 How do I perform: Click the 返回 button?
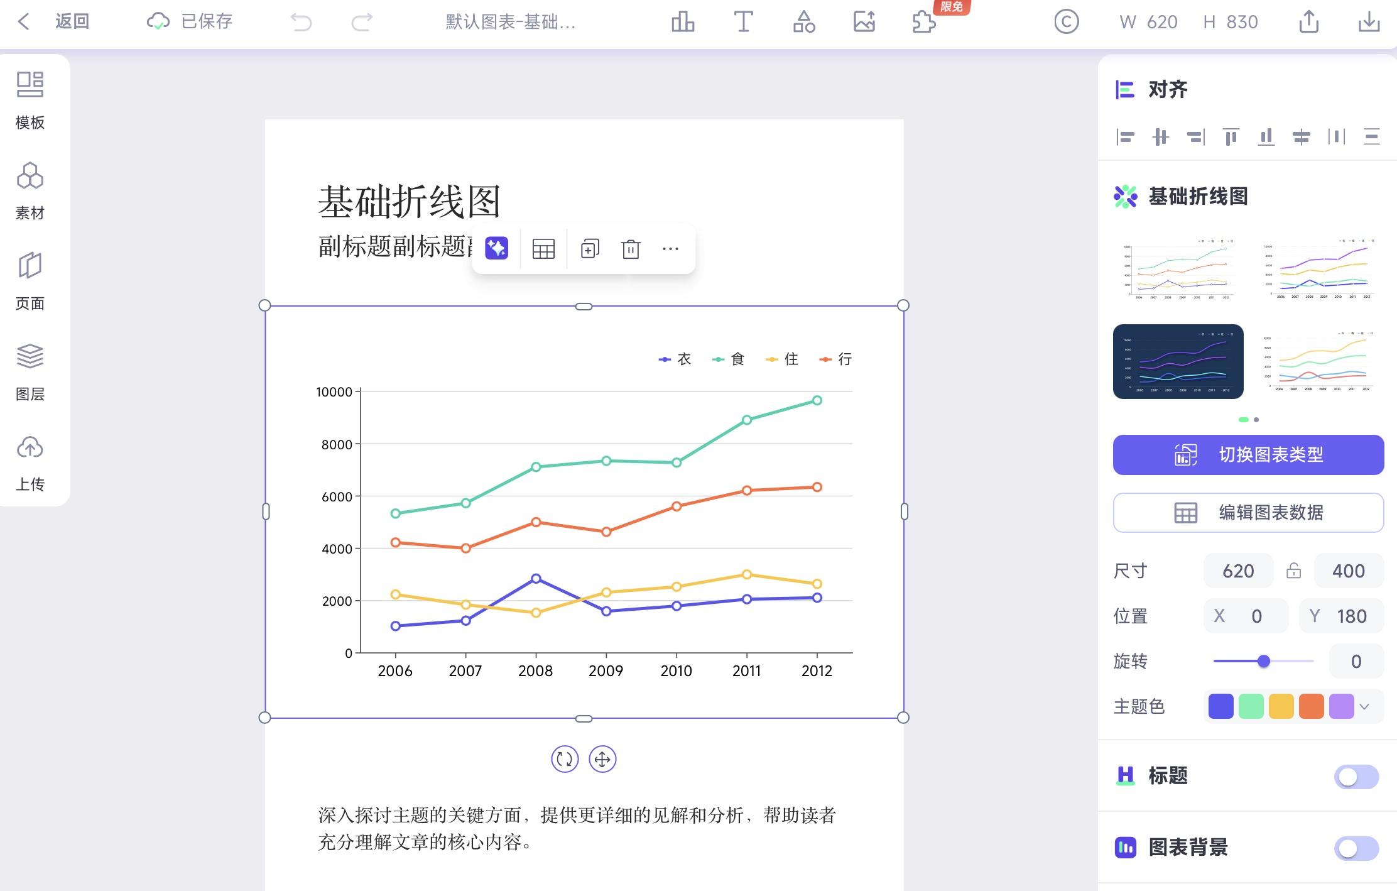[72, 22]
